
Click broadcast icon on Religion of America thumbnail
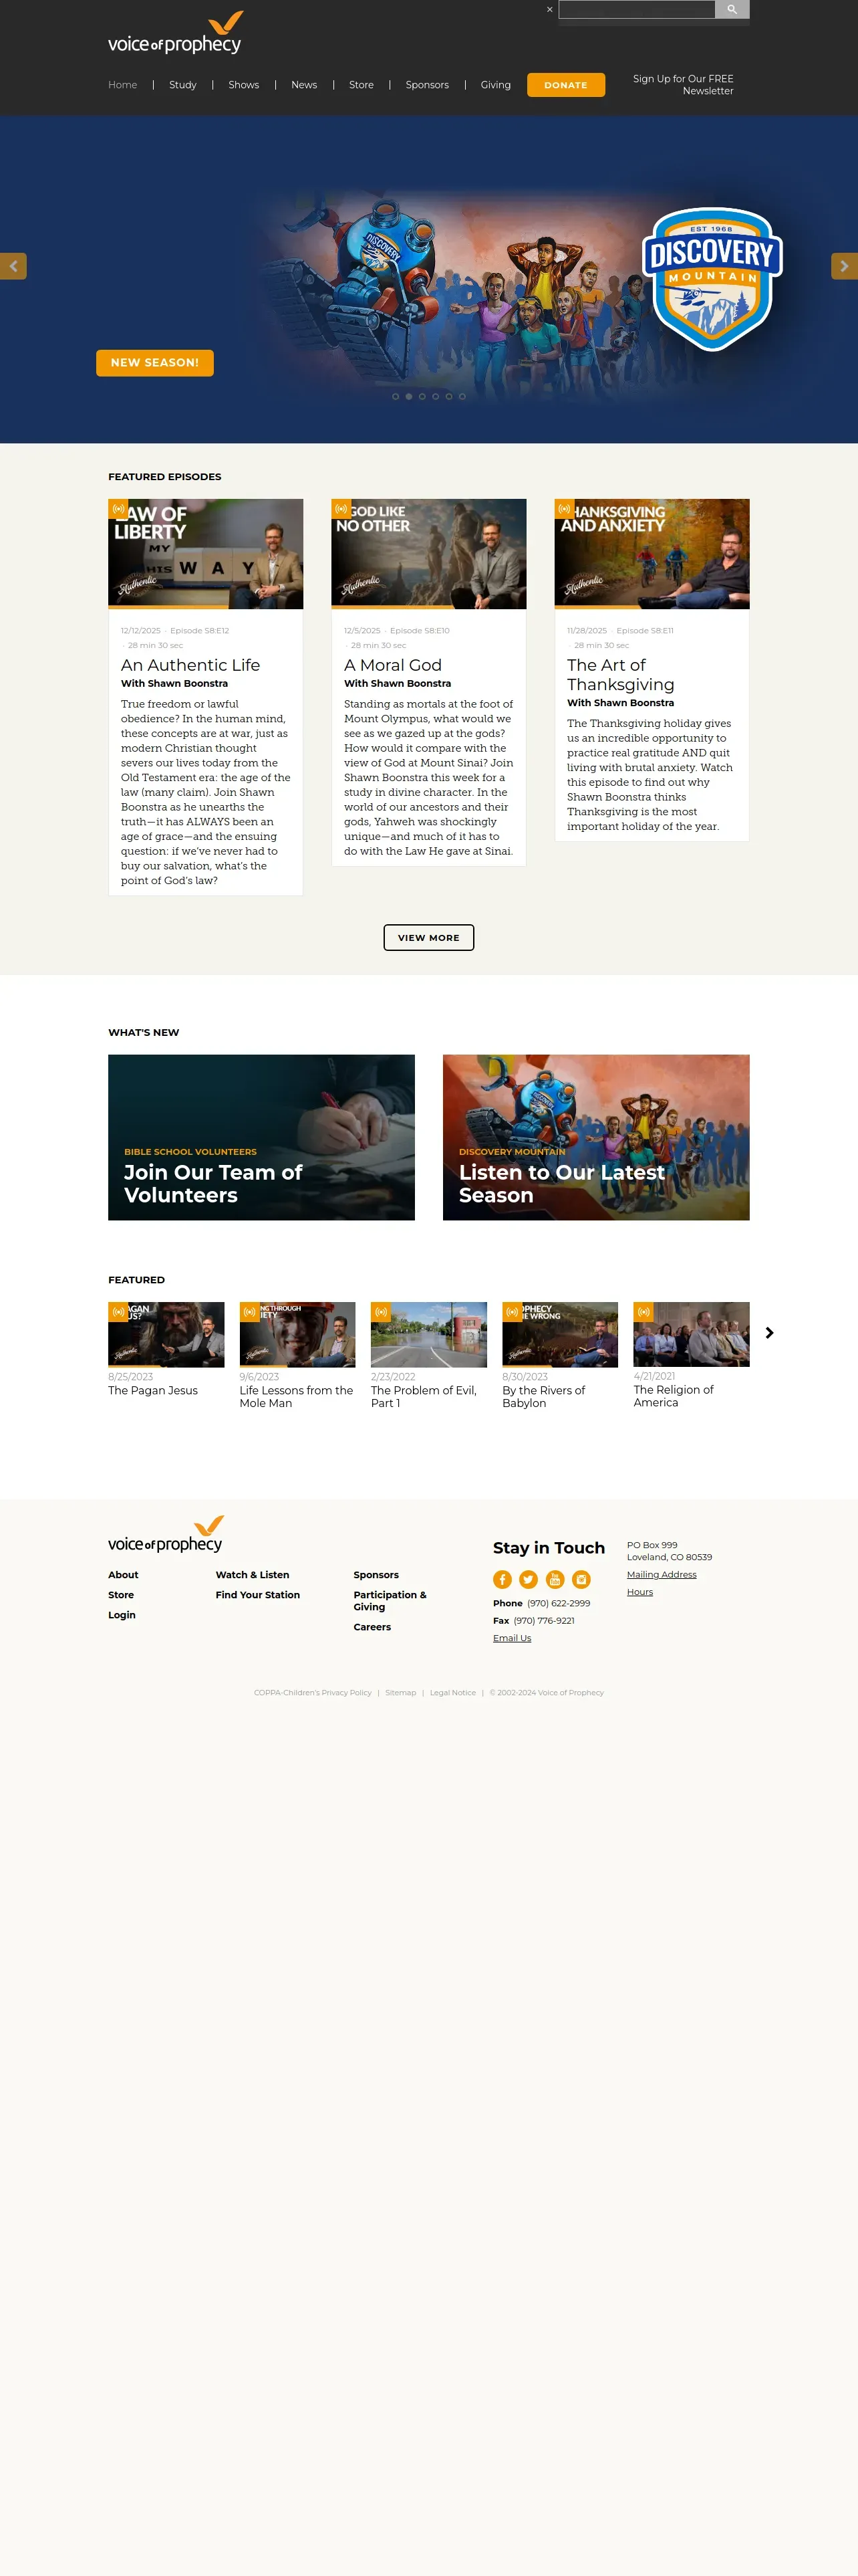click(643, 1312)
